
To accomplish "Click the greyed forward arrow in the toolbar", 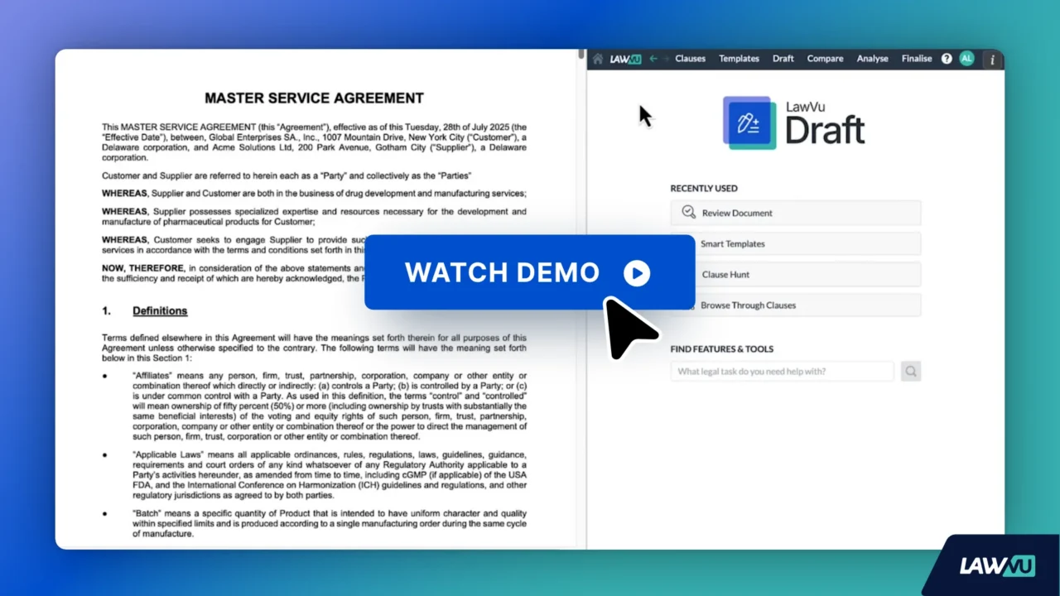I will pos(665,59).
